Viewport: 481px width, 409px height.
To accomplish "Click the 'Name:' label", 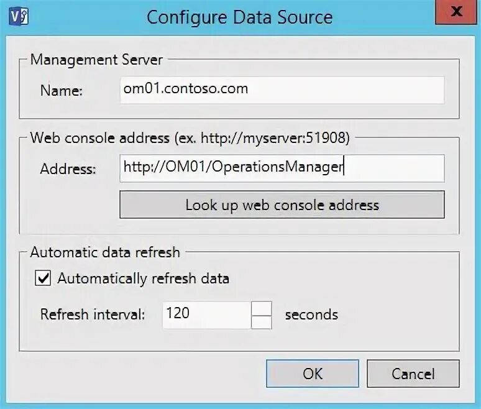I will 61,91.
